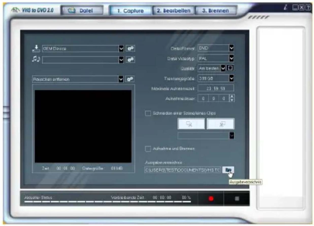Image resolution: width=314 pixels, height=226 pixels.
Task: Stop capture with the square stop button
Action: click(x=237, y=199)
